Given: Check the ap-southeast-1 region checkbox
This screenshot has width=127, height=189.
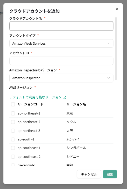Looking at the screenshot, I should (x=13, y=148).
